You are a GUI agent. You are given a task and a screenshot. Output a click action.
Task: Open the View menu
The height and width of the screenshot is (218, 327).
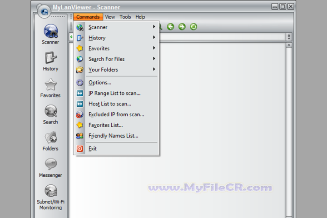pyautogui.click(x=110, y=17)
